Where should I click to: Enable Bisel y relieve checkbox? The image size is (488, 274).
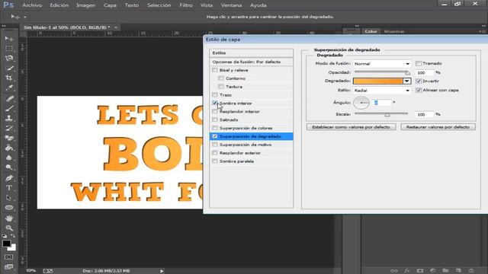click(215, 70)
